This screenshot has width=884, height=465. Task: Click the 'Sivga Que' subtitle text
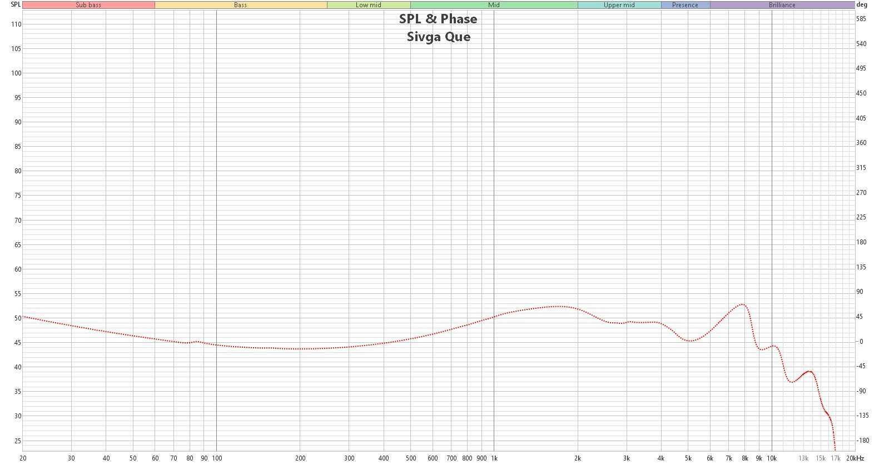pyautogui.click(x=439, y=37)
